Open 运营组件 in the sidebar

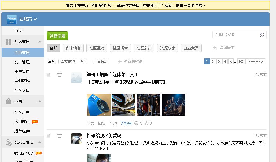point(22,131)
